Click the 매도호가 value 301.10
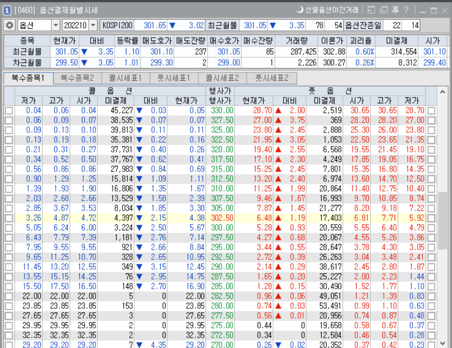The height and width of the screenshot is (348, 452). (162, 52)
